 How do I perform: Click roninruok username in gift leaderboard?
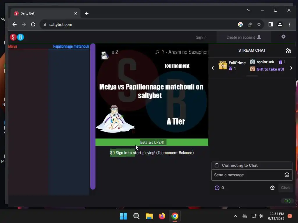click(265, 62)
